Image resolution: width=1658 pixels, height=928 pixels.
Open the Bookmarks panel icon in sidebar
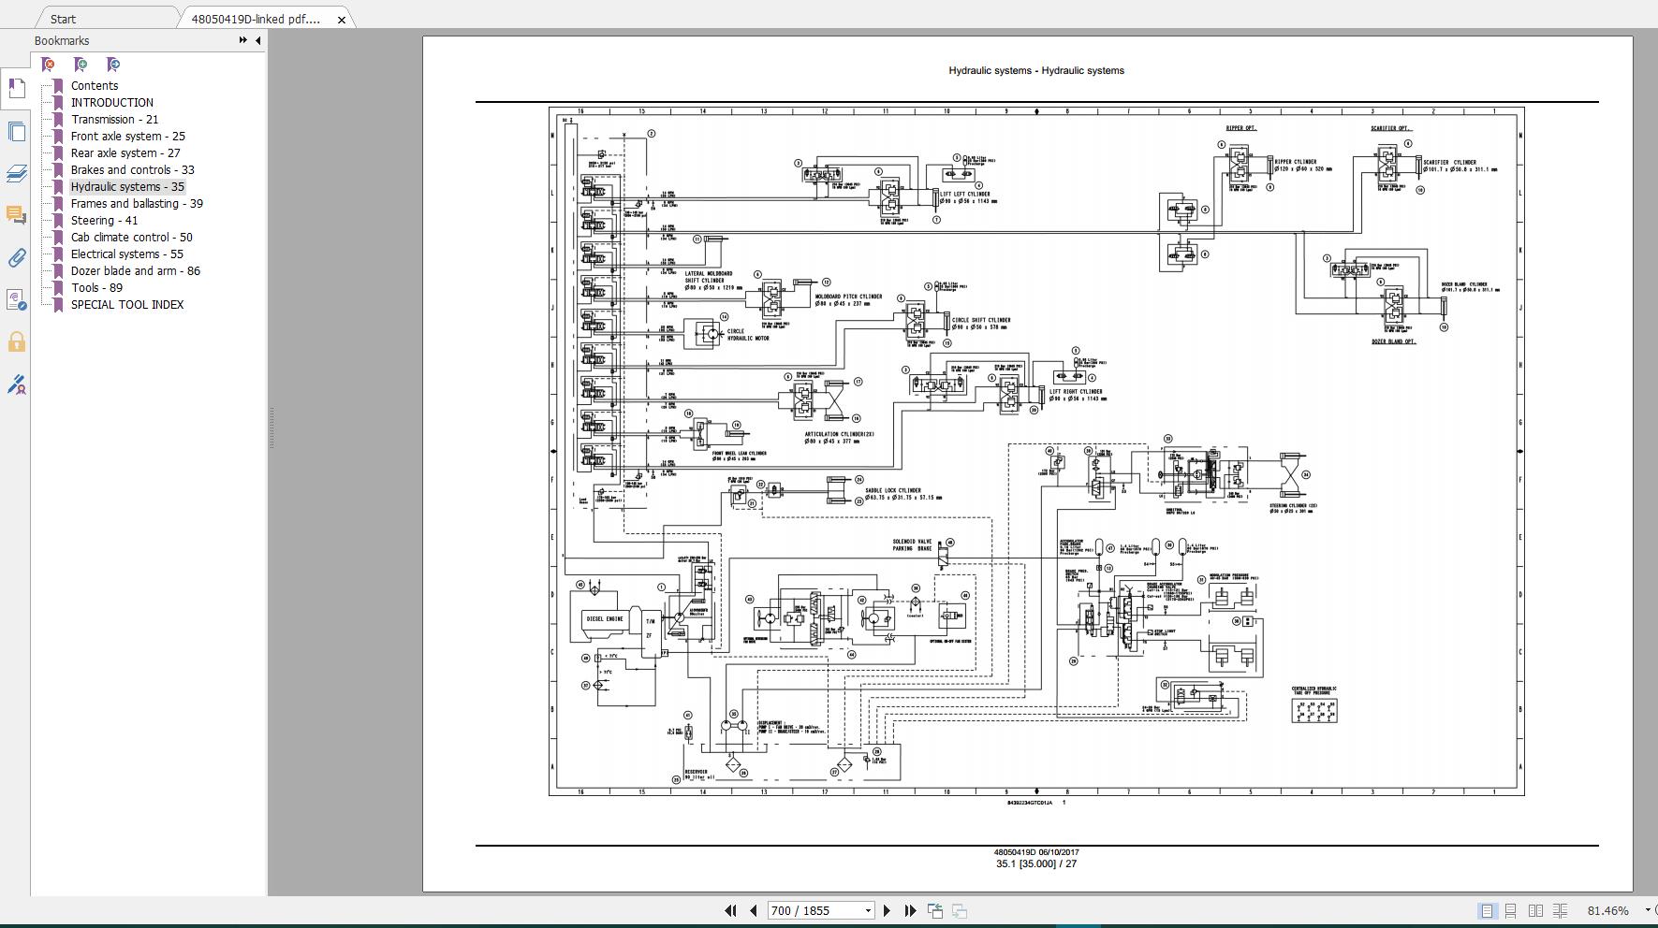tap(16, 88)
